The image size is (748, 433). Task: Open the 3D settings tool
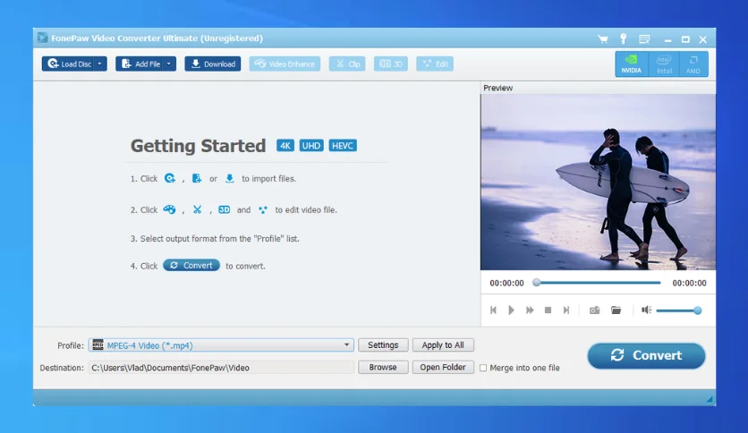[x=391, y=64]
